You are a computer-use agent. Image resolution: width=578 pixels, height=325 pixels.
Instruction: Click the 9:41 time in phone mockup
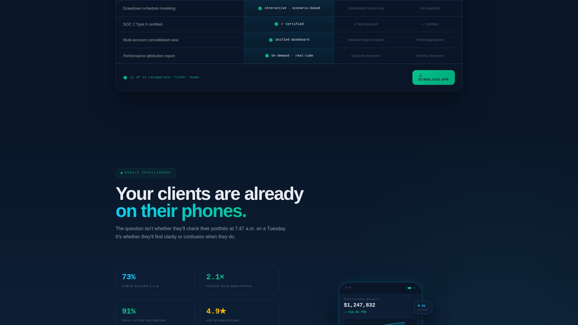(348, 288)
